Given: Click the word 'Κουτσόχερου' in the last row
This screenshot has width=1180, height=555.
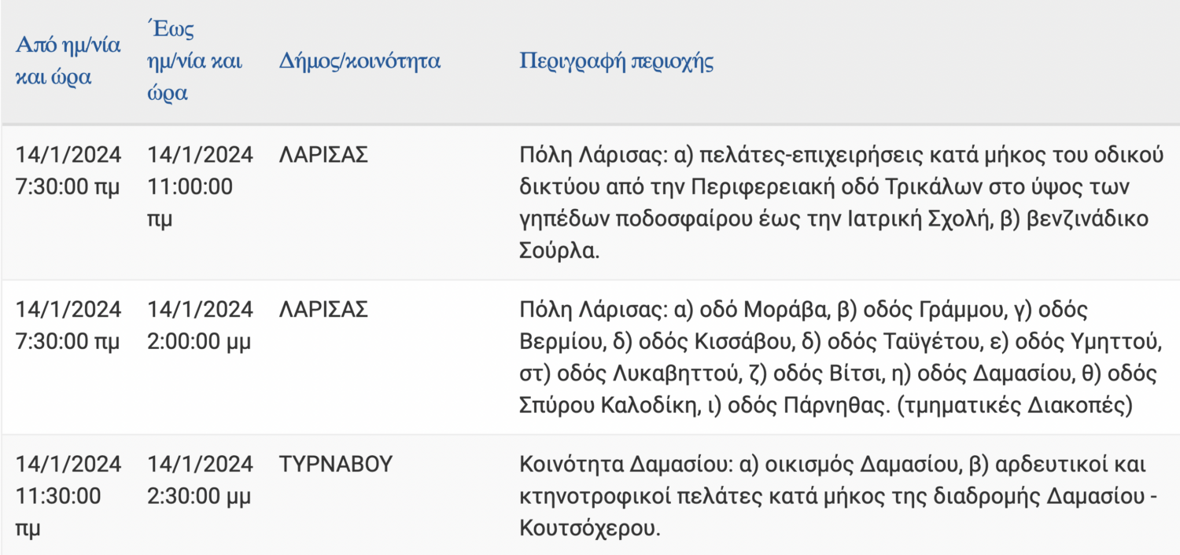Looking at the screenshot, I should coord(587,528).
